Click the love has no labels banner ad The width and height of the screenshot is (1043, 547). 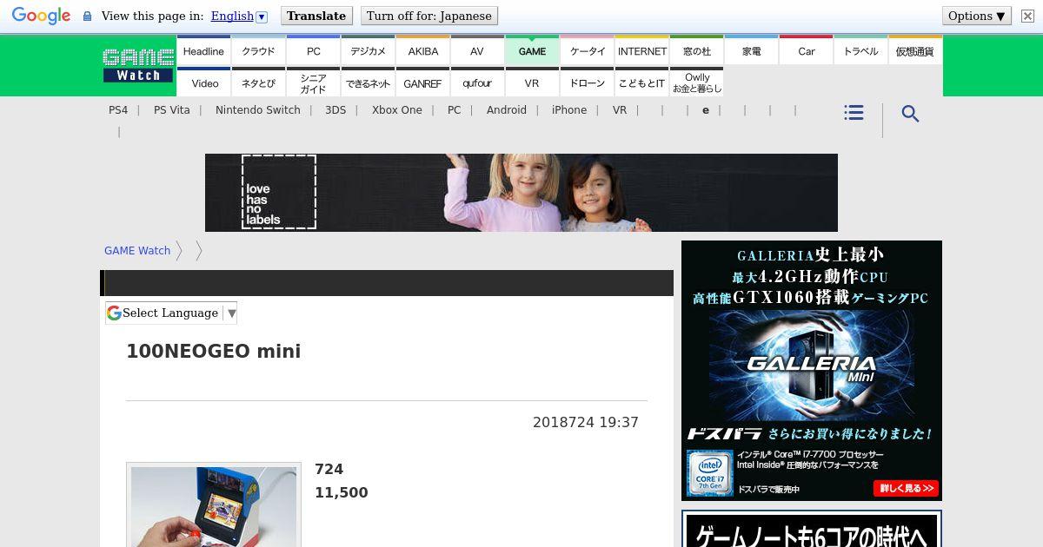coord(521,193)
